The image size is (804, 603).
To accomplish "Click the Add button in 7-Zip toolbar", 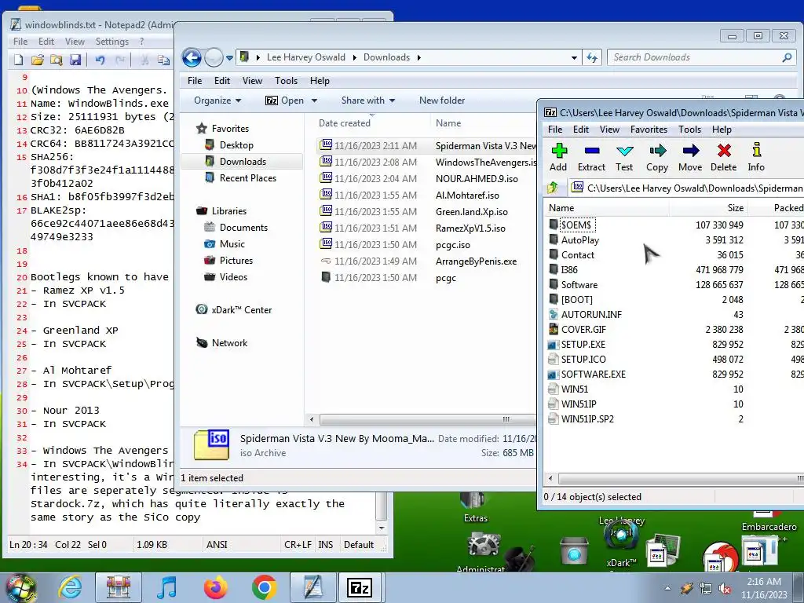I will coord(559,157).
